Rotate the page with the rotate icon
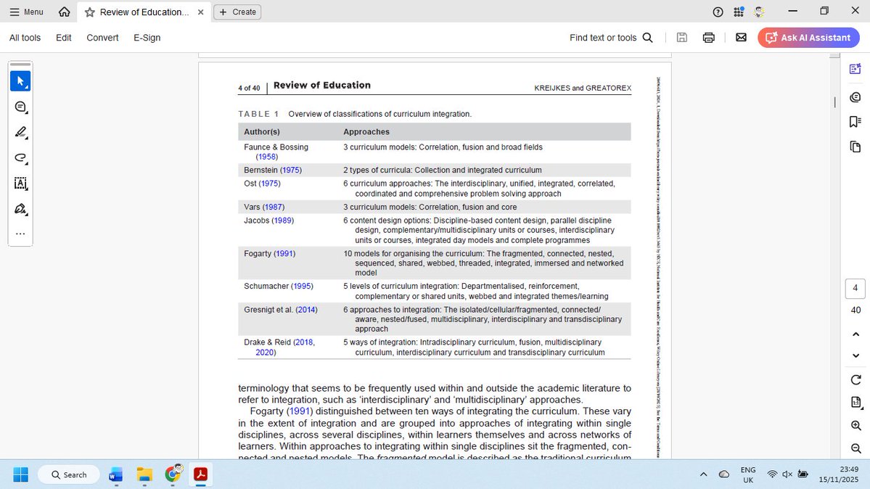The height and width of the screenshot is (489, 870). [855, 379]
